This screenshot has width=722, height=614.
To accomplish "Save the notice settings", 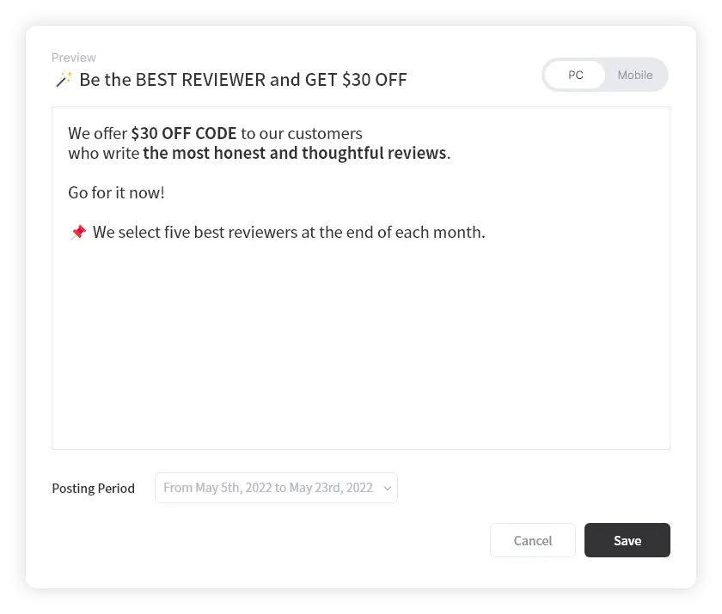I will 627,540.
